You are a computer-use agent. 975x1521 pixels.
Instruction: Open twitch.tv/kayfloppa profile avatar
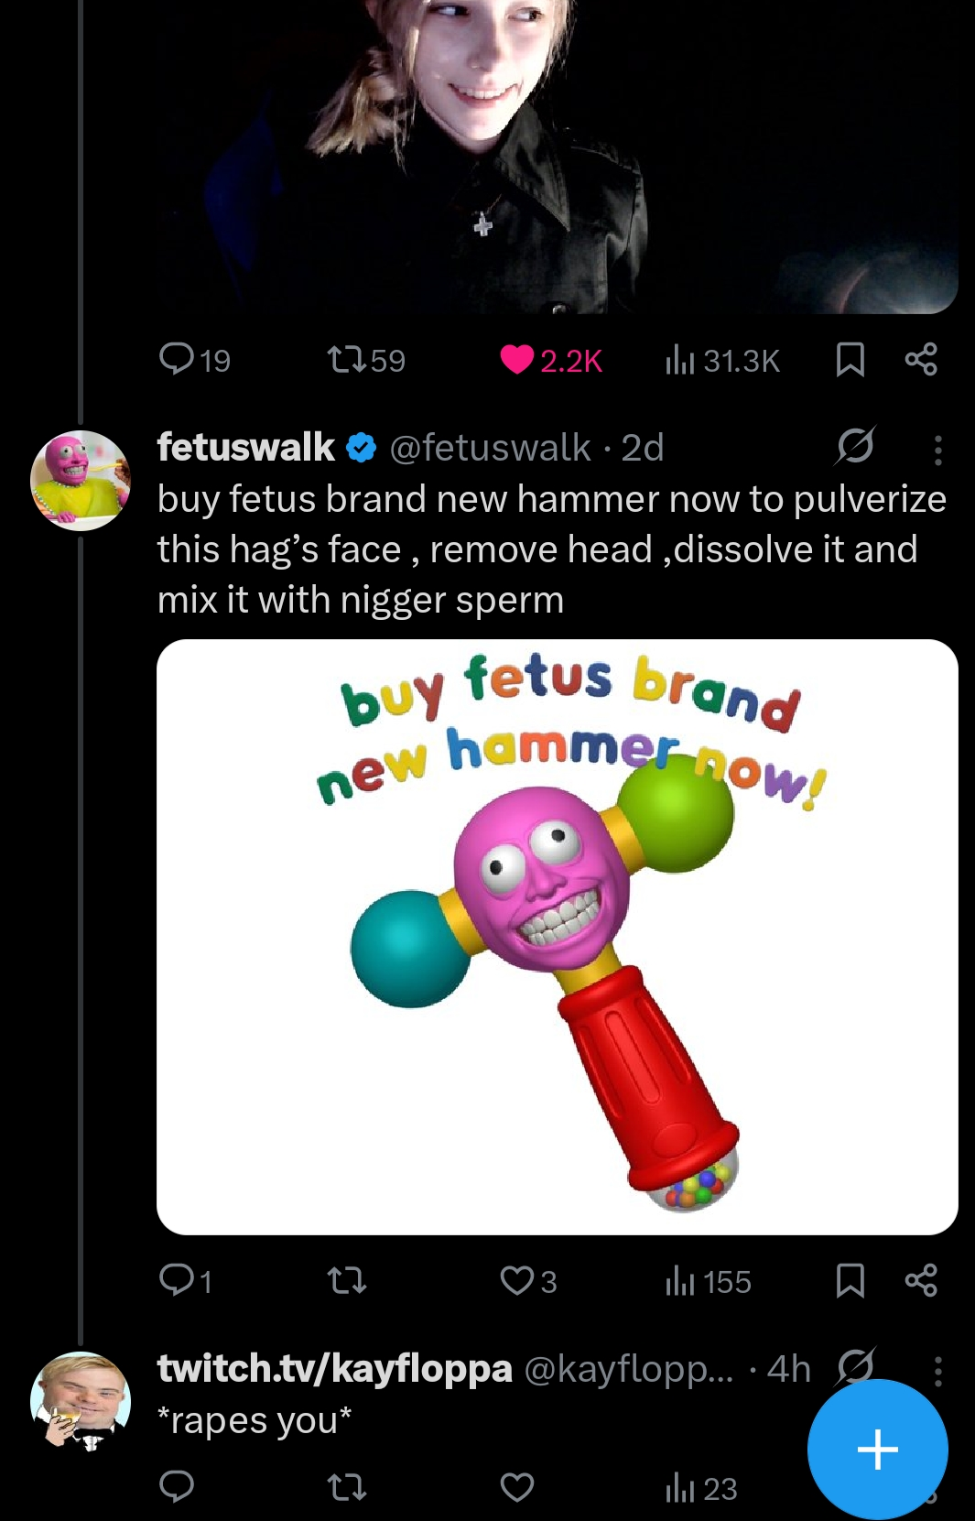pyautogui.click(x=81, y=1401)
